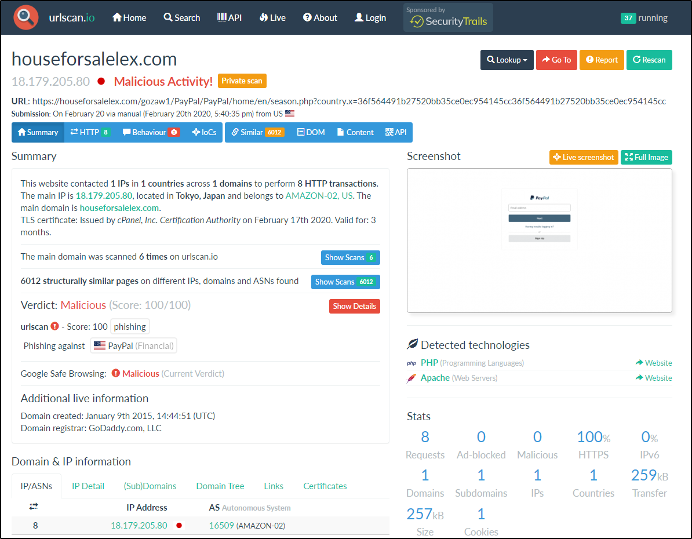
Task: Click Show Scans 6012 button
Action: click(345, 282)
